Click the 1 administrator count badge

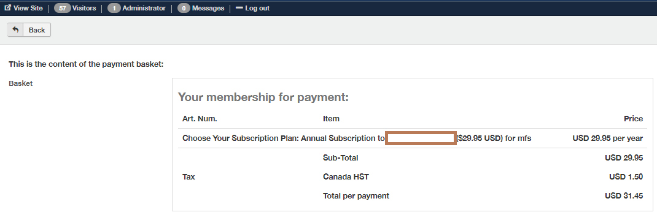(114, 8)
